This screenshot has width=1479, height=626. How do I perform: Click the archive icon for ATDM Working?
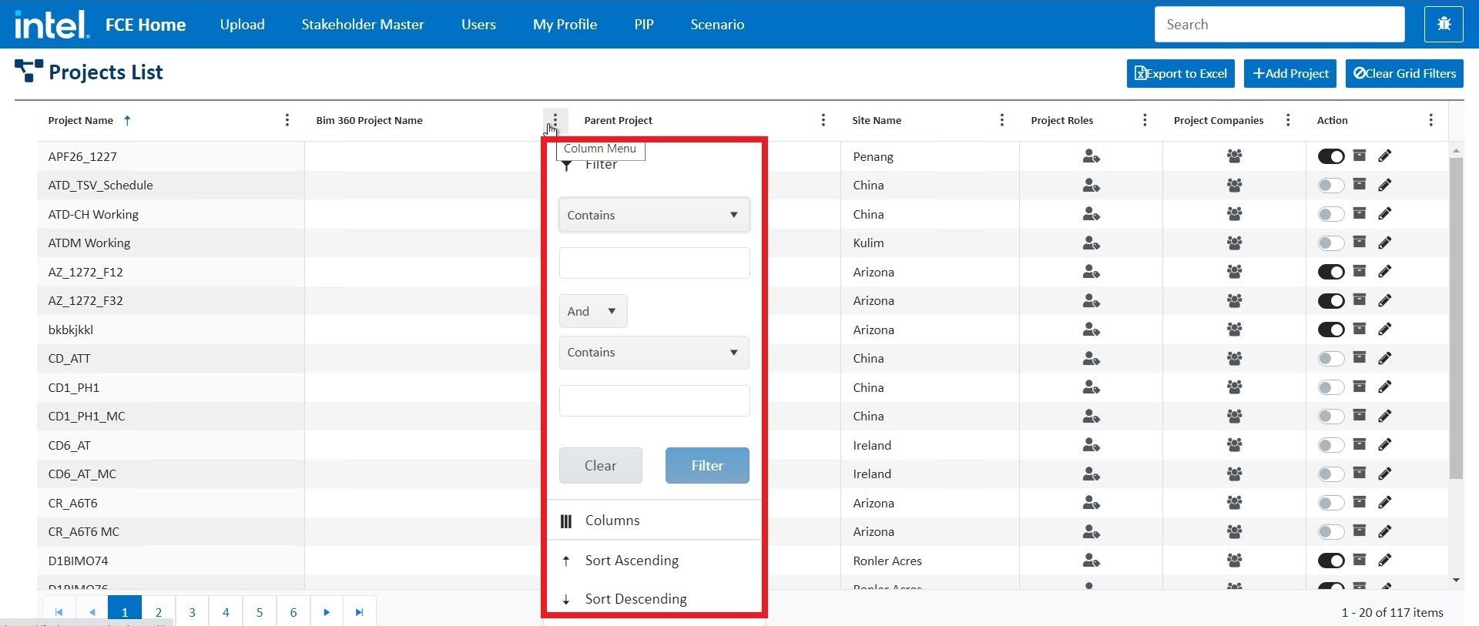click(1360, 243)
